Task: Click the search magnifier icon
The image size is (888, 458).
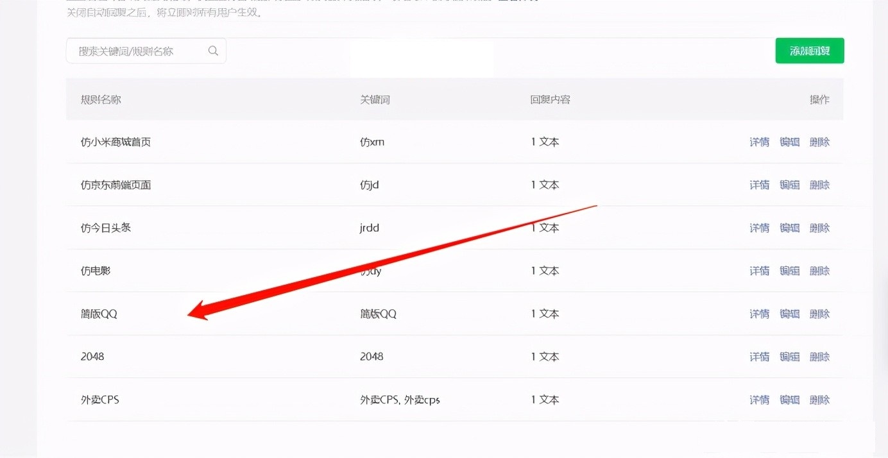Action: click(213, 51)
